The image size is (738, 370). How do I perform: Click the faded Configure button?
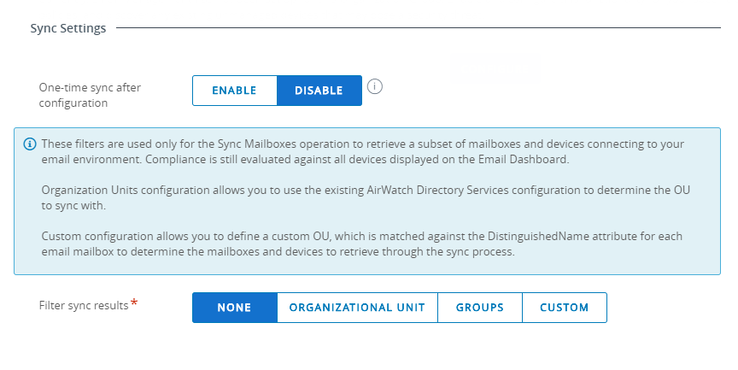[495, 68]
